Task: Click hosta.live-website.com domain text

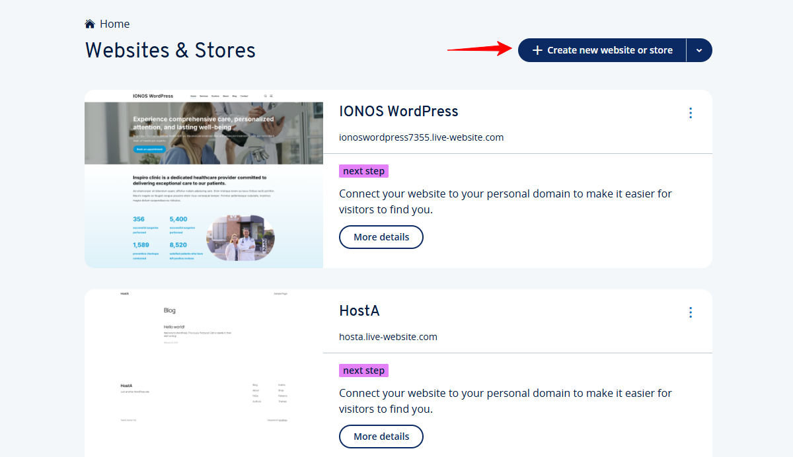Action: click(x=388, y=337)
